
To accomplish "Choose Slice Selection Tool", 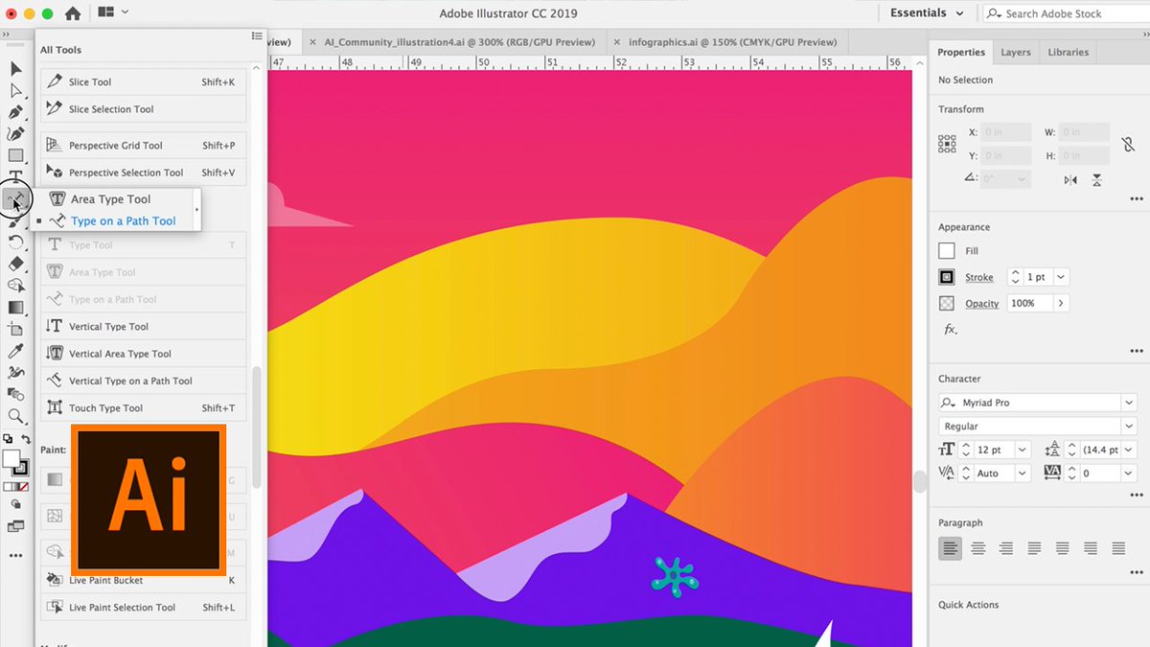I will point(143,109).
